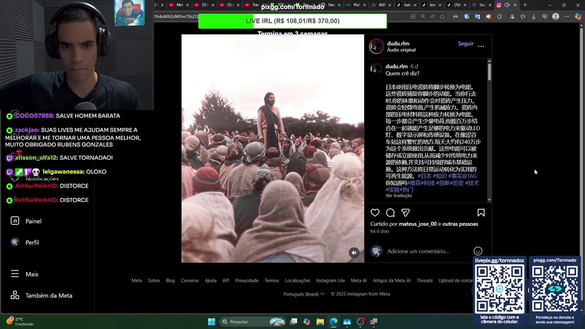
Task: Click the Também da Meta grid icon
Action: click(x=15, y=295)
